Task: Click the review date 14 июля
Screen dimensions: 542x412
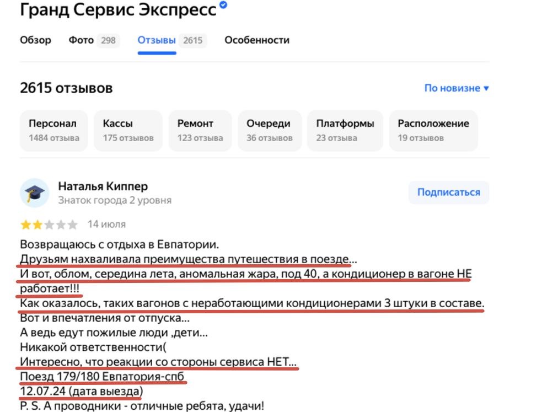Action: 106,224
